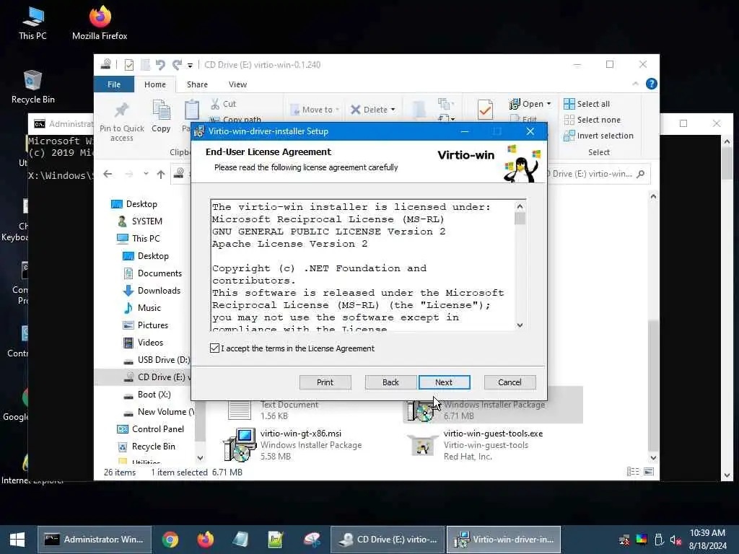Image resolution: width=739 pixels, height=554 pixels.
Task: Open Firefox from the taskbar
Action: click(x=205, y=540)
